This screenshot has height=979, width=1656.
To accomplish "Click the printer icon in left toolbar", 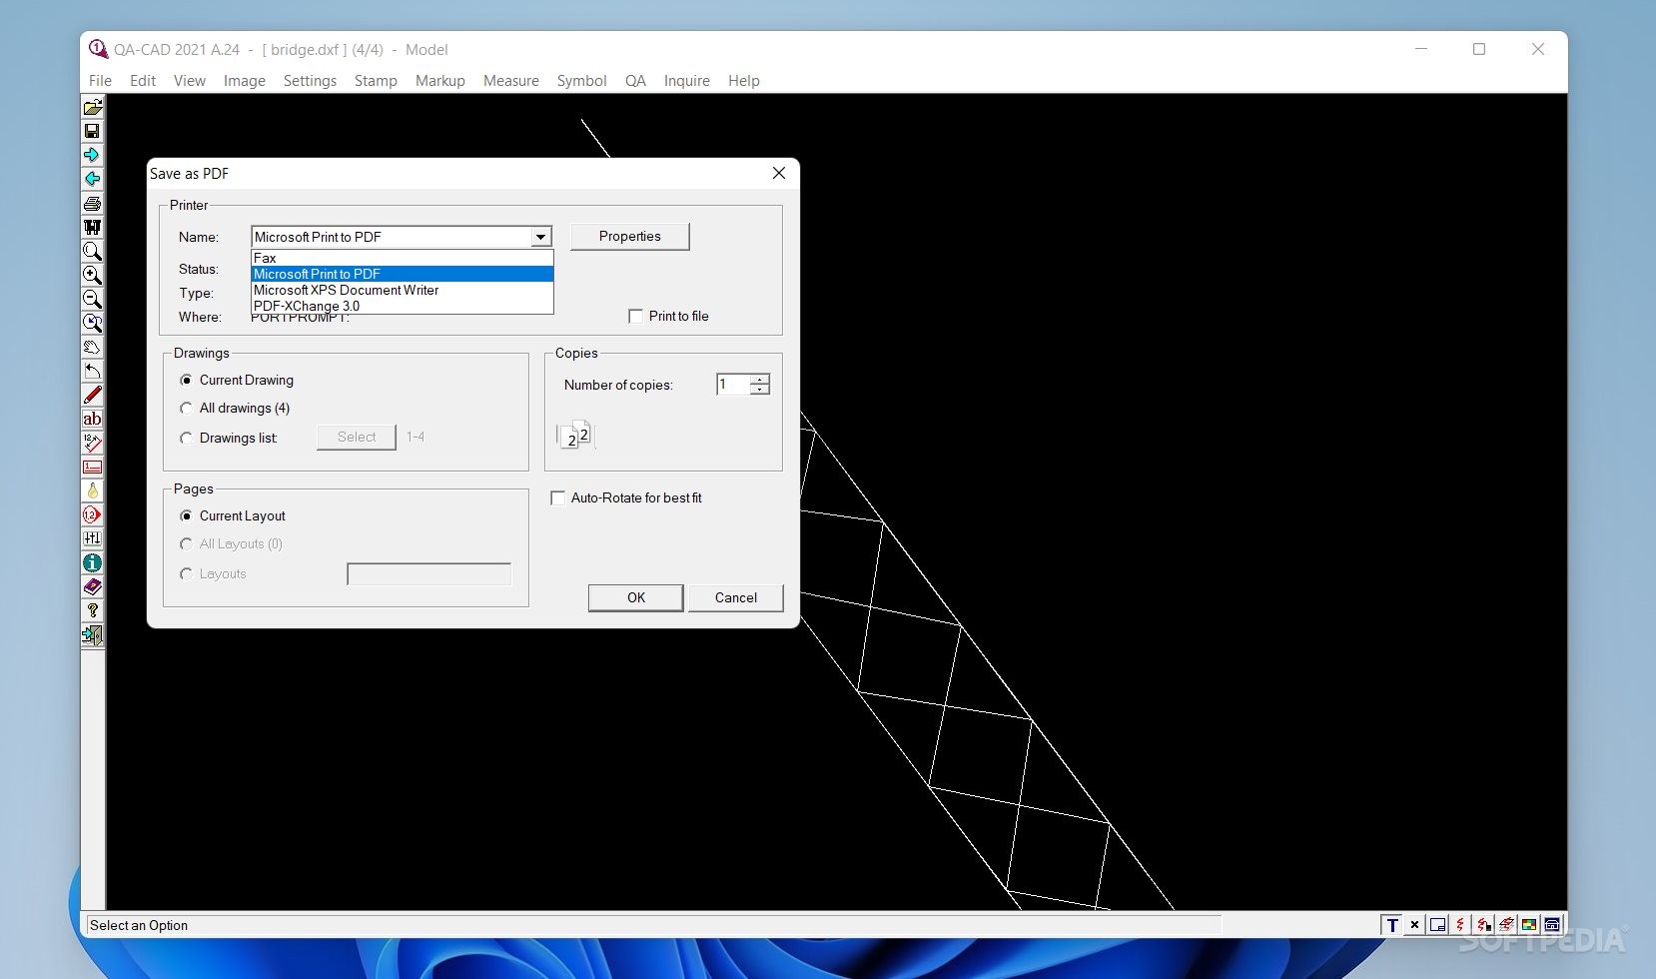I will (92, 203).
